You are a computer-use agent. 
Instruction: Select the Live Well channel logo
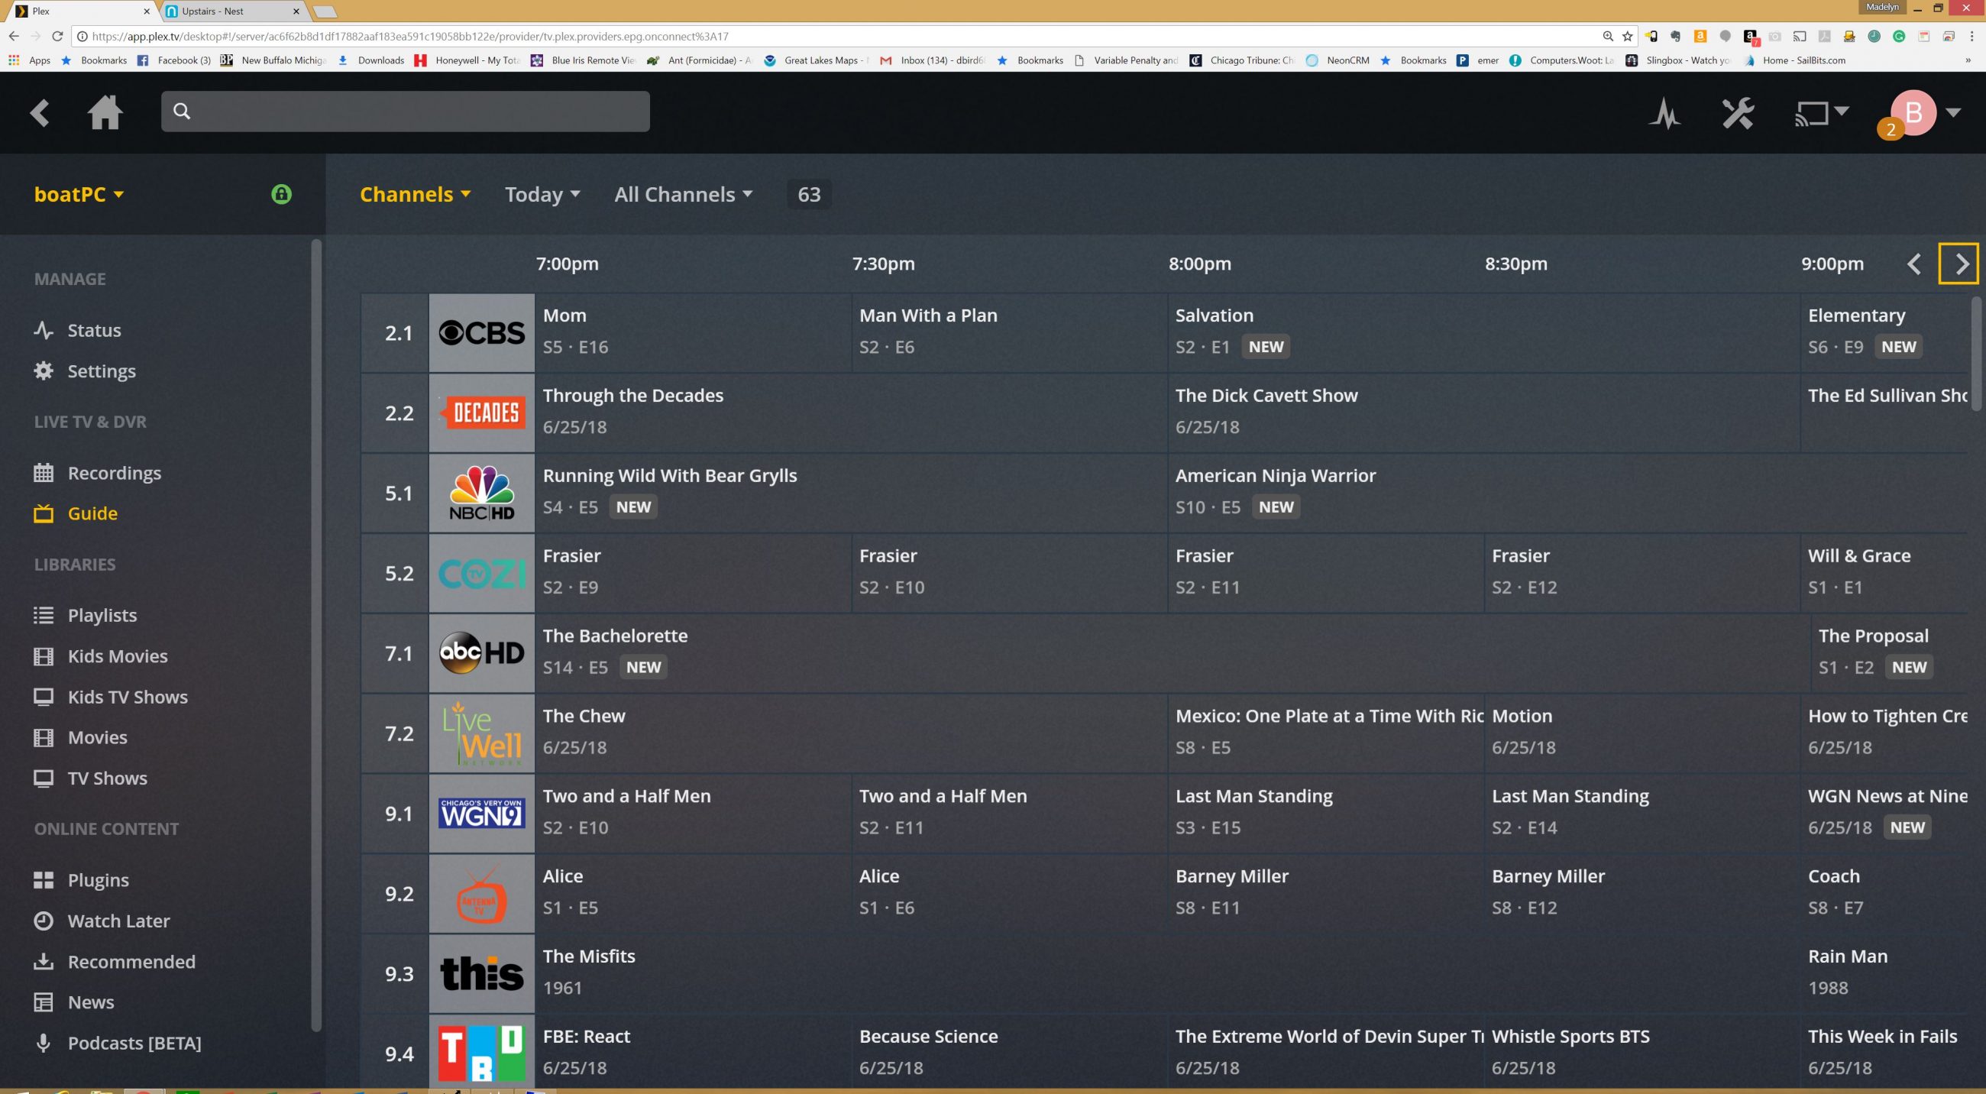(x=482, y=734)
